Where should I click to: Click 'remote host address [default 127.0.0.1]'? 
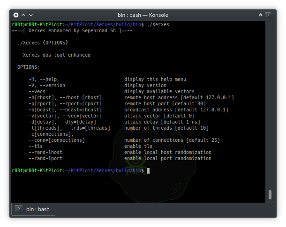pos(179,97)
